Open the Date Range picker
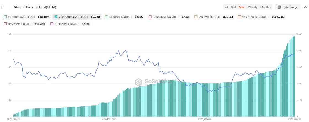The height and width of the screenshot is (122, 309). tap(287, 7)
